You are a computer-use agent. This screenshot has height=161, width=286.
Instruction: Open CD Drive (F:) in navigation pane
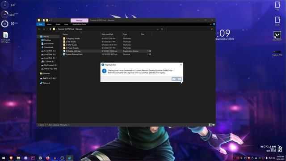point(48,62)
